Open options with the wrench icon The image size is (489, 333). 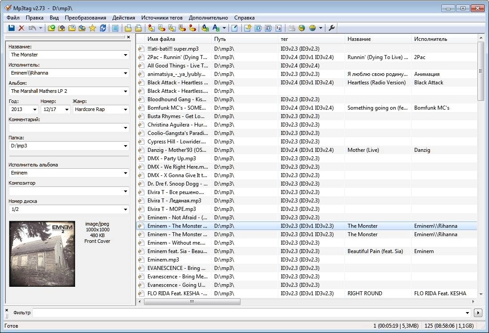coord(332,28)
